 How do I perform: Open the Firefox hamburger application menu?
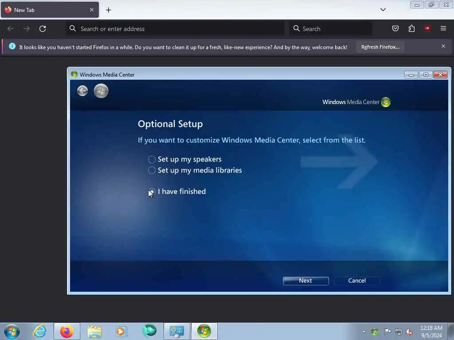(x=443, y=28)
